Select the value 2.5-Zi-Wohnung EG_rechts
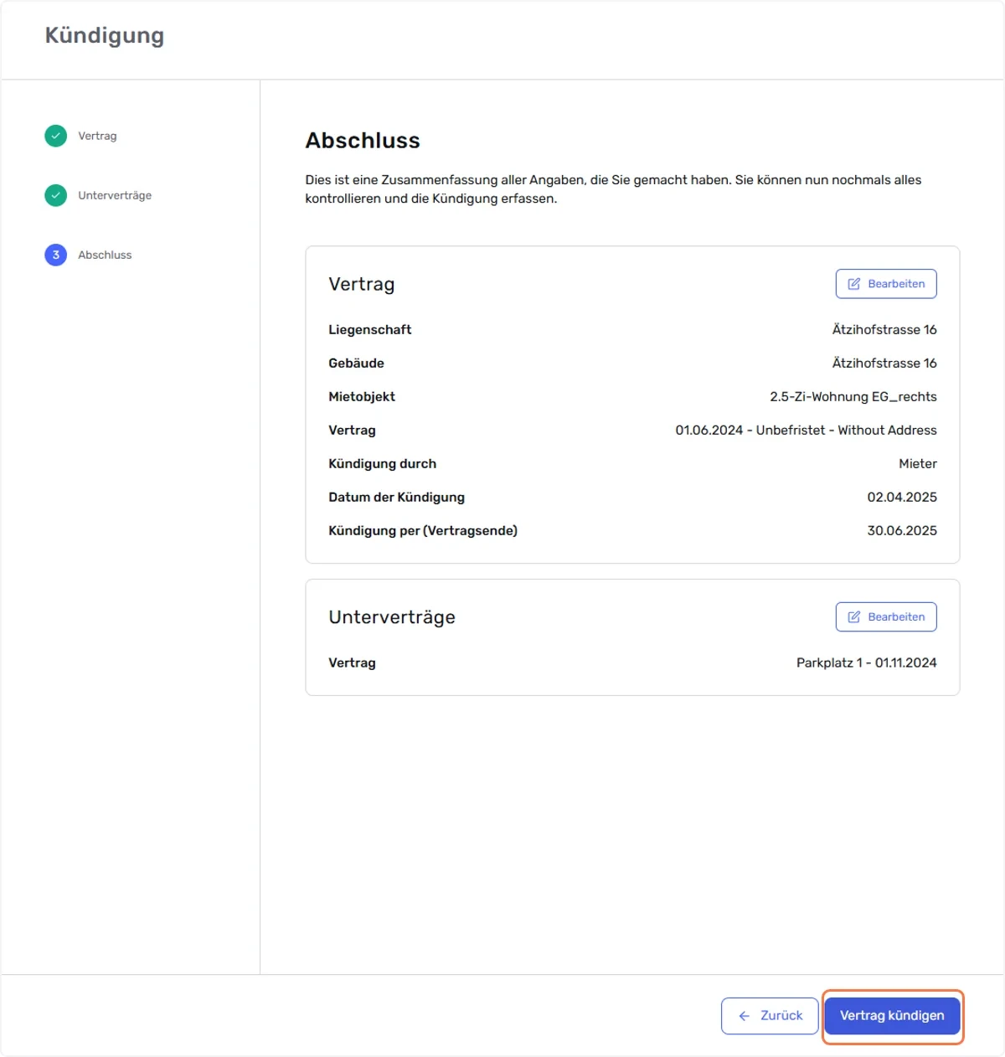1005x1057 pixels. tap(853, 397)
